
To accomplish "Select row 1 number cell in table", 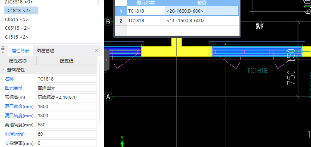I will pos(121,11).
